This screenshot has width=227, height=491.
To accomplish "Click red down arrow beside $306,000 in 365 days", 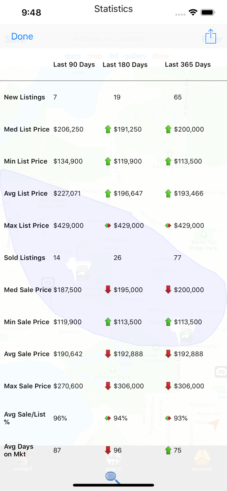I will coord(168,386).
